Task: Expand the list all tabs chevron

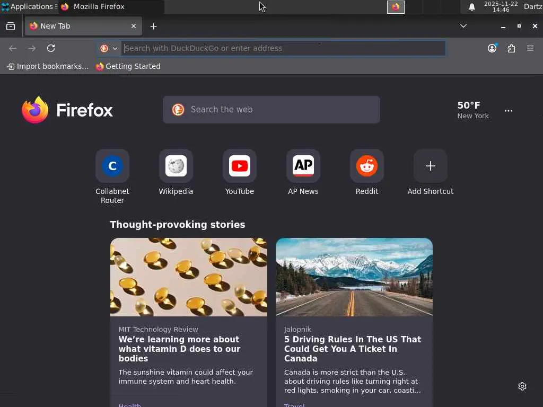Action: (x=463, y=26)
